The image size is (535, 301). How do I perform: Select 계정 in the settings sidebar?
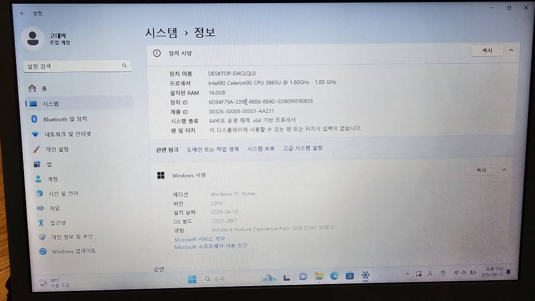tap(52, 179)
